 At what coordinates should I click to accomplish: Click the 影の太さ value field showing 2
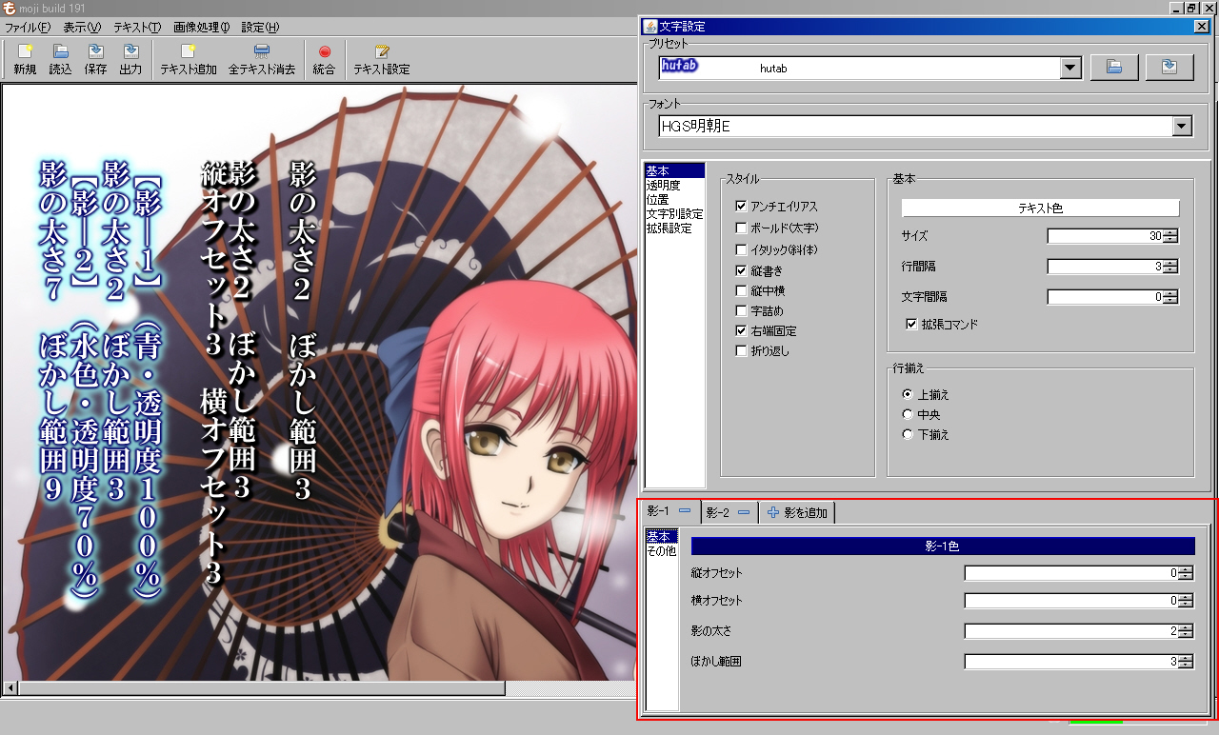pyautogui.click(x=1071, y=631)
